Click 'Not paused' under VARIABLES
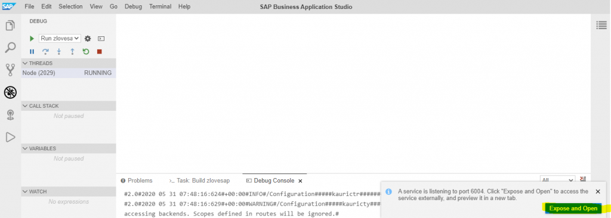The width and height of the screenshot is (611, 218). pos(69,158)
